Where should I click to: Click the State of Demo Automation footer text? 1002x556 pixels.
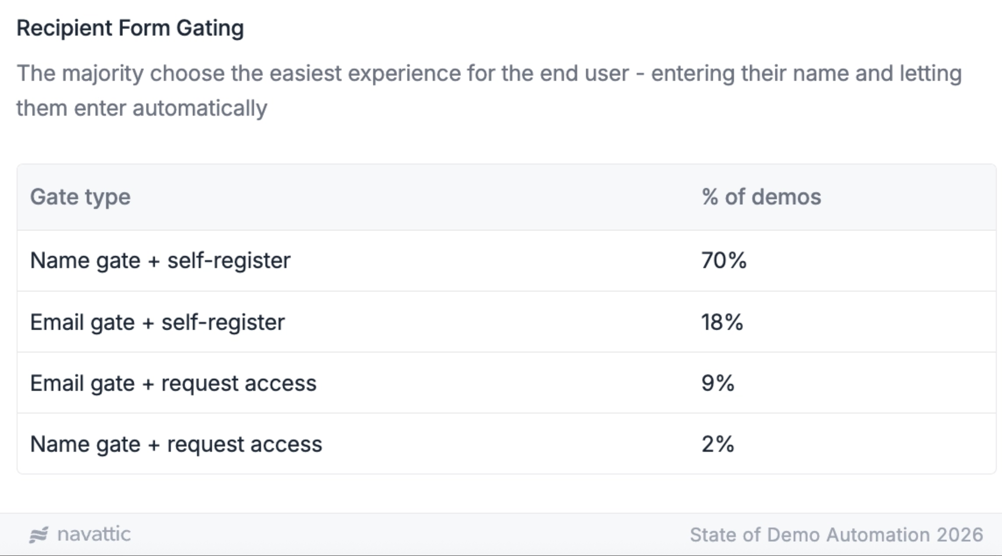(836, 535)
